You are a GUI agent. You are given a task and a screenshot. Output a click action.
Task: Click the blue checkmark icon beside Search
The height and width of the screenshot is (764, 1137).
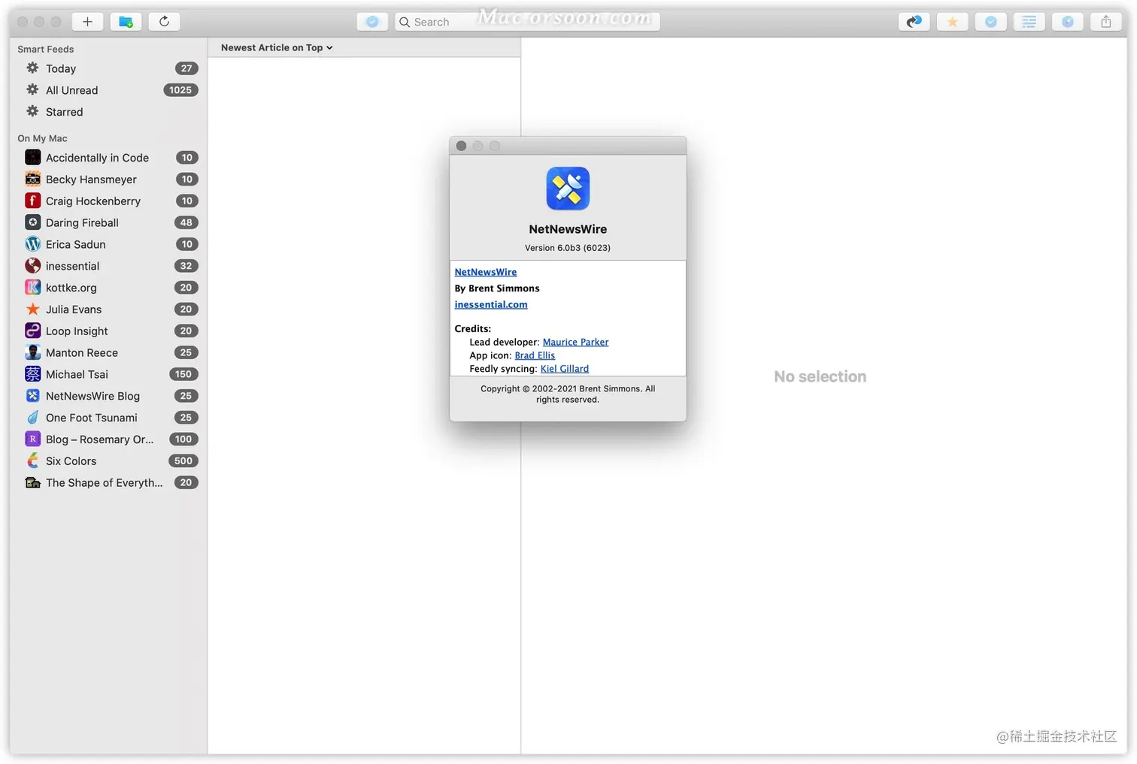pyautogui.click(x=372, y=22)
